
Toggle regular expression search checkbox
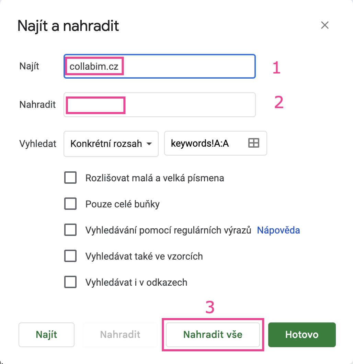pyautogui.click(x=70, y=230)
